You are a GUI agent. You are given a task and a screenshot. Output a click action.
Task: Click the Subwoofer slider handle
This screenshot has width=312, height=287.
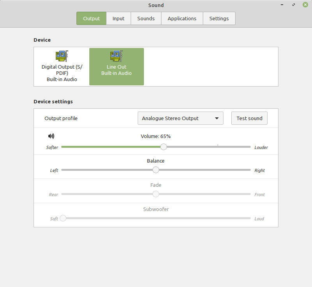click(x=63, y=218)
